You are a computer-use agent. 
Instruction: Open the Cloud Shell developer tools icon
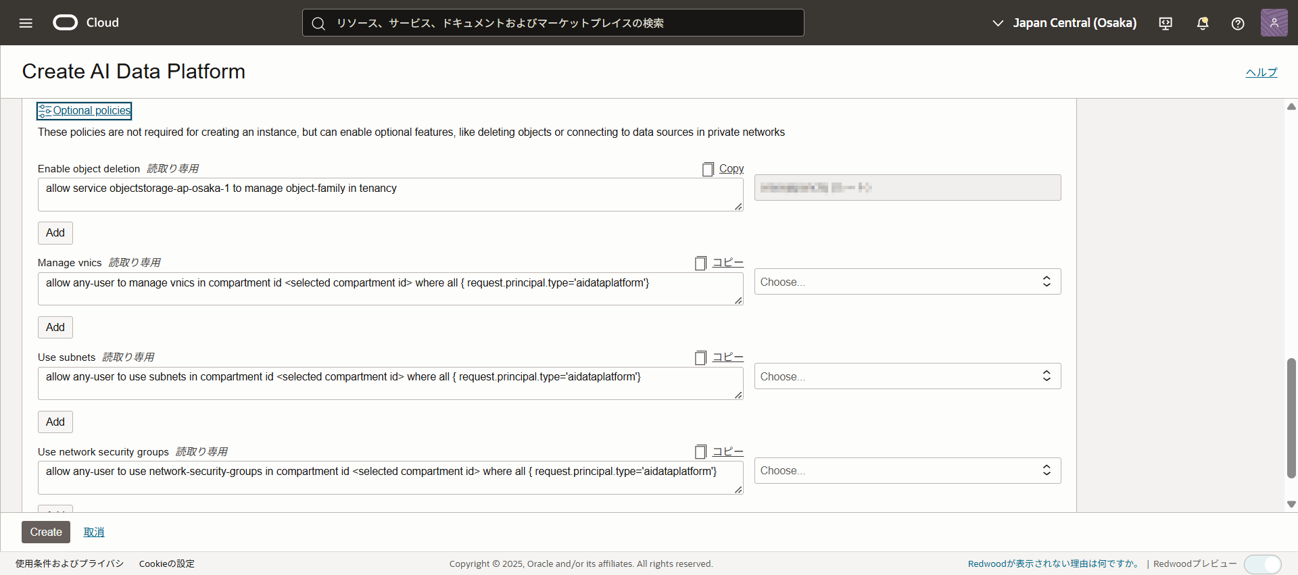click(x=1165, y=23)
